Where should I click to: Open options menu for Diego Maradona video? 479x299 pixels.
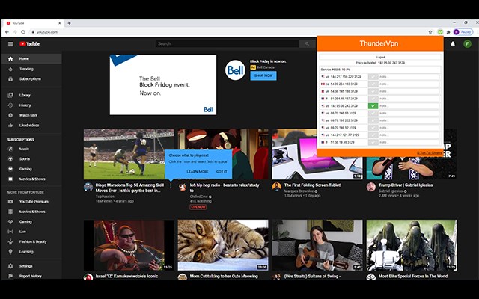click(x=171, y=185)
